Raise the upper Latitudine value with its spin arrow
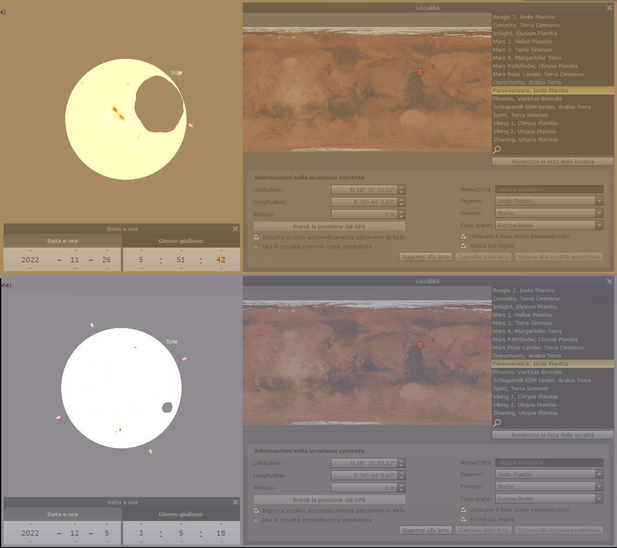Viewport: 617px width, 548px height. (402, 188)
